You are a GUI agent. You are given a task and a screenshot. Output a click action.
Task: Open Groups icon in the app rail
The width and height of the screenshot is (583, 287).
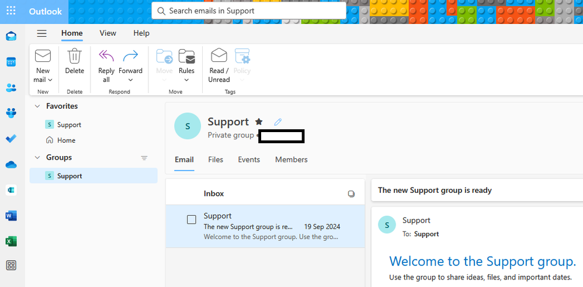[11, 113]
